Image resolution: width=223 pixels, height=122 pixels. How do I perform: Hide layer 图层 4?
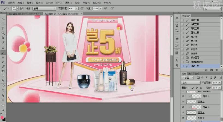pos(183,113)
